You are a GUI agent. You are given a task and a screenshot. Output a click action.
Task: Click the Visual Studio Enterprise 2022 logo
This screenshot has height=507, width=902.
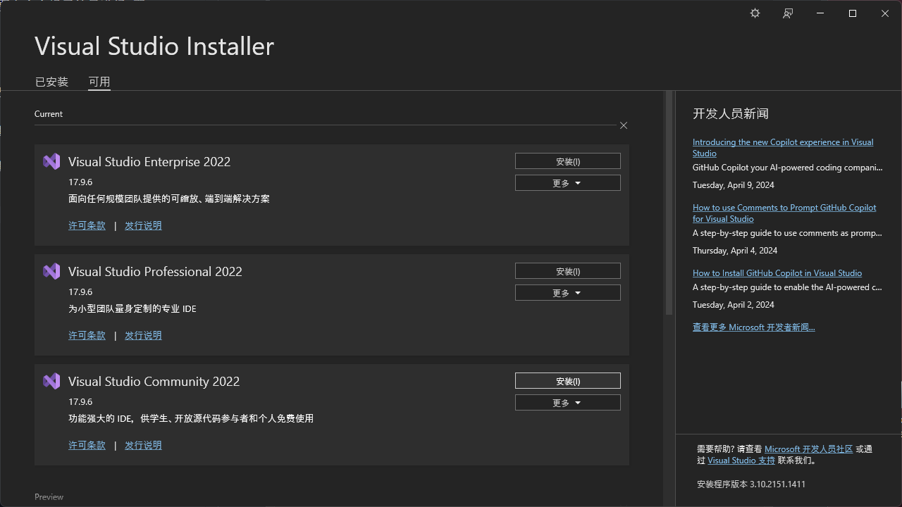pos(51,161)
